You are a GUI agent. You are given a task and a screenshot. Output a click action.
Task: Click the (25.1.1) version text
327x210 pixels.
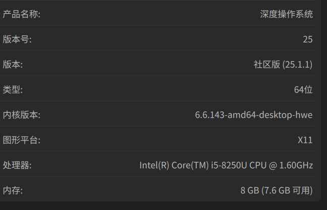point(298,64)
